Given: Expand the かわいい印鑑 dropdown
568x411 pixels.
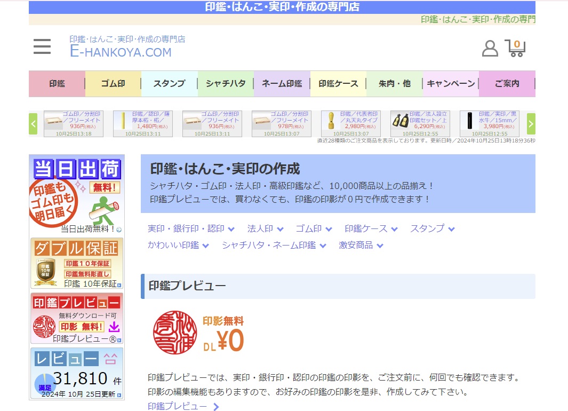Looking at the screenshot, I should (x=178, y=246).
